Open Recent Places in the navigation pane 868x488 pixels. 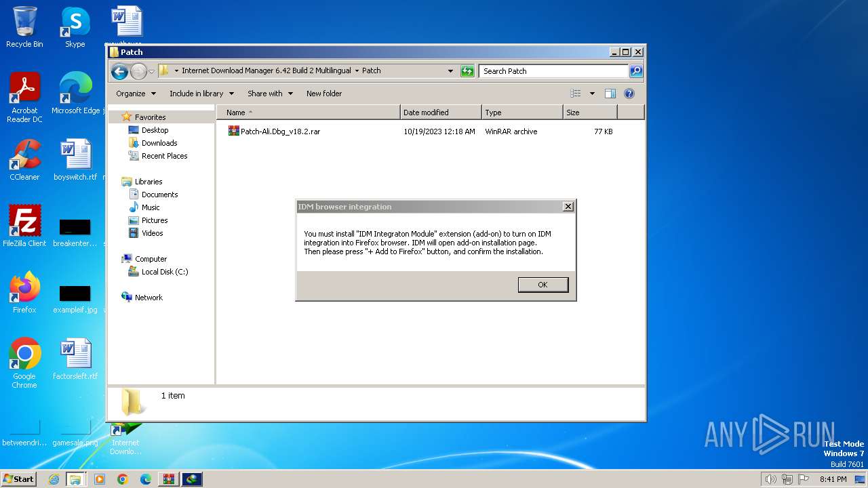tap(164, 156)
